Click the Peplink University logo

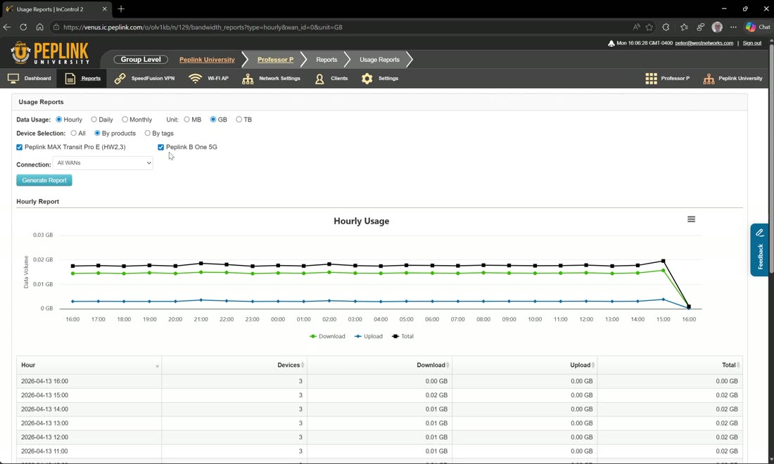[x=50, y=53]
